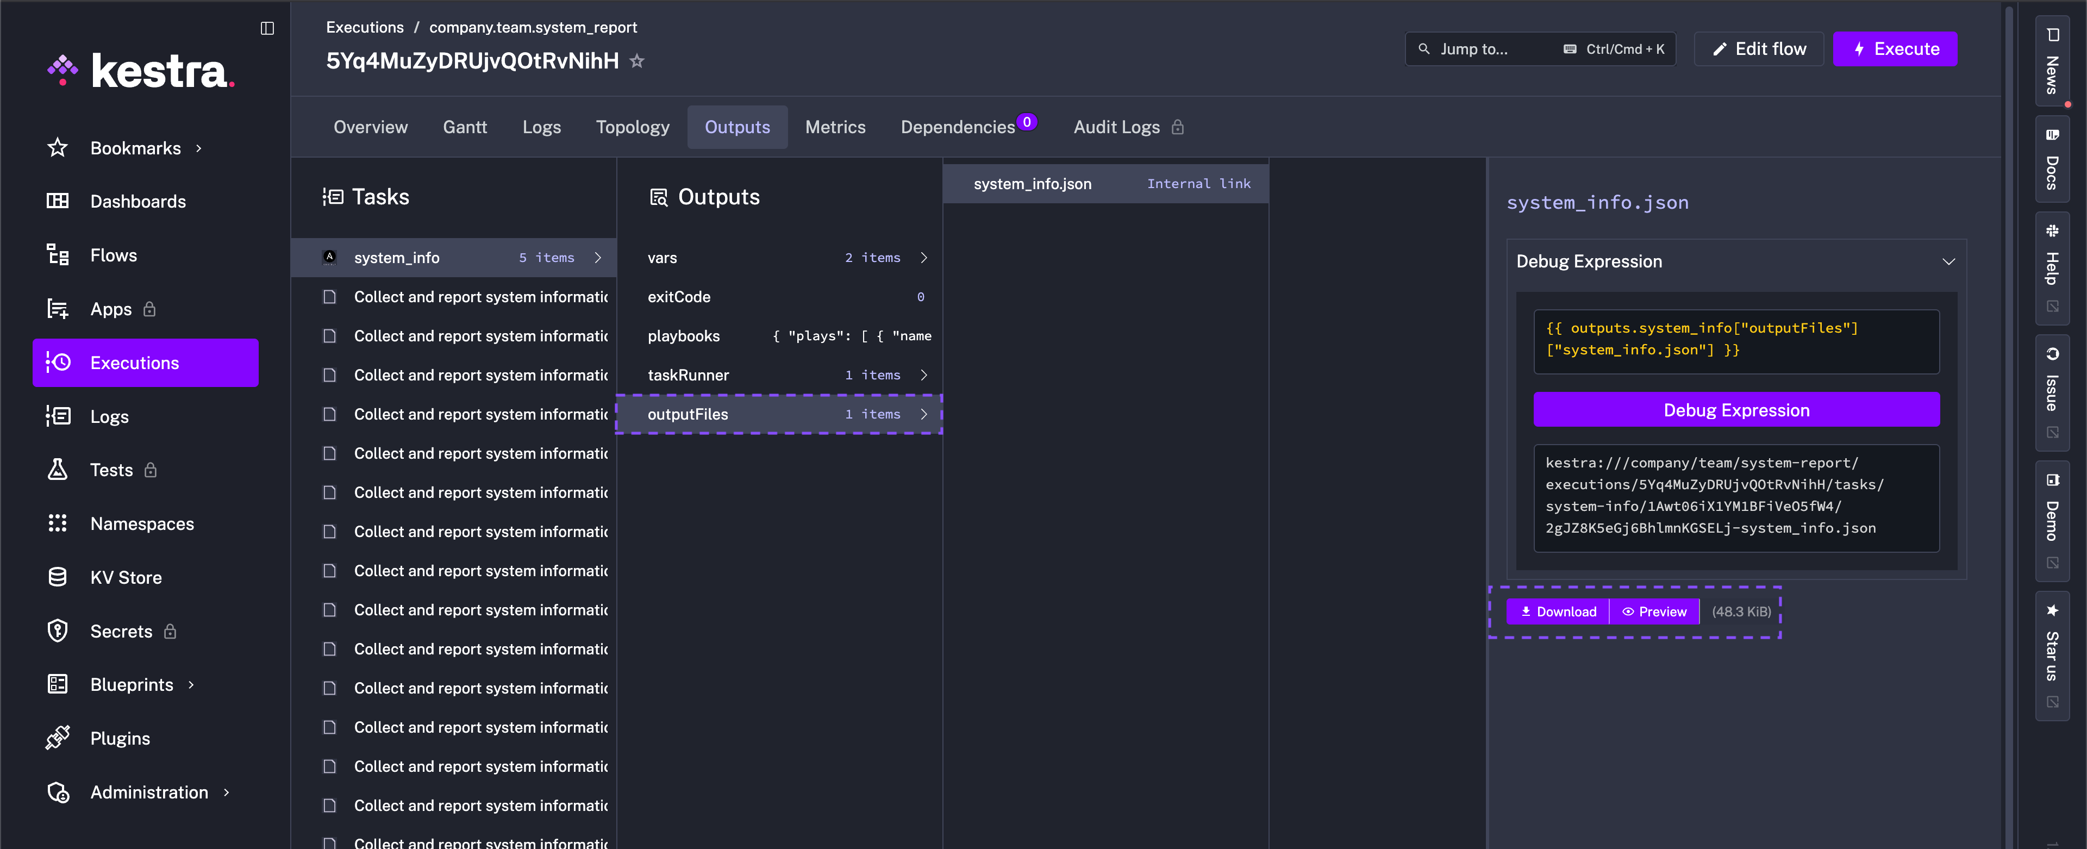Image resolution: width=2087 pixels, height=849 pixels.
Task: Open the Metrics tab
Action: click(x=835, y=127)
